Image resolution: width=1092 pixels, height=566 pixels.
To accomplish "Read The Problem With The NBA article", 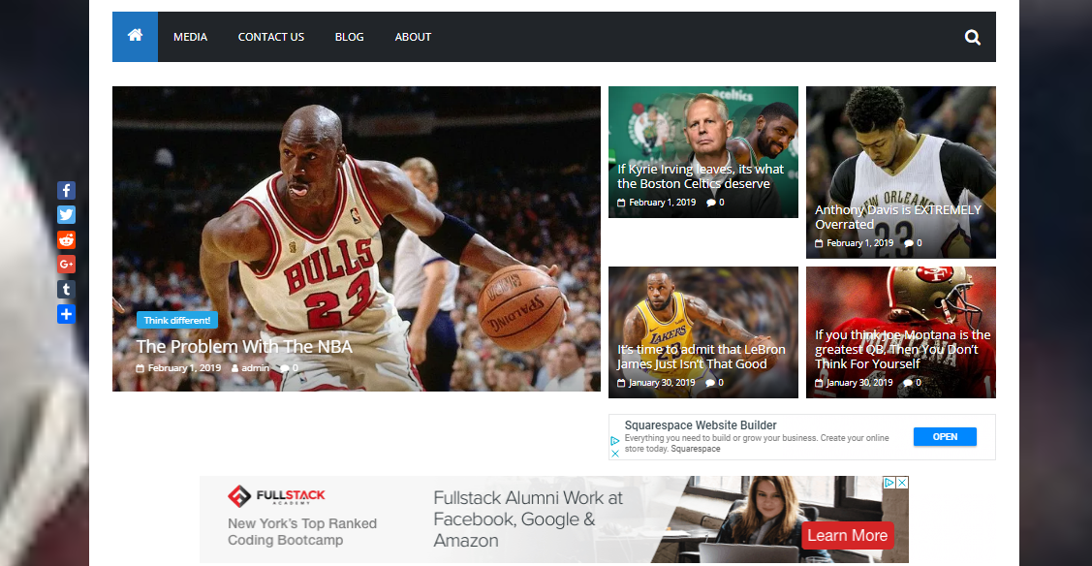I will tap(244, 347).
